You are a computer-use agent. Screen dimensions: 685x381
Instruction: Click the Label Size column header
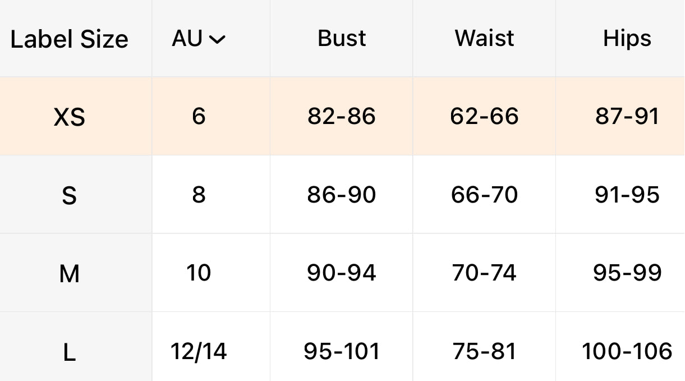click(x=69, y=39)
